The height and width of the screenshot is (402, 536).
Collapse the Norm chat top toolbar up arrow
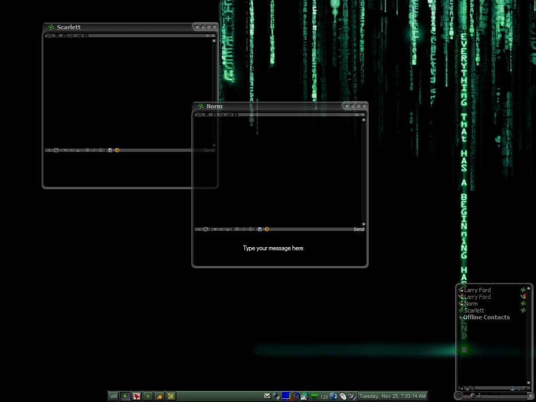pos(357,115)
